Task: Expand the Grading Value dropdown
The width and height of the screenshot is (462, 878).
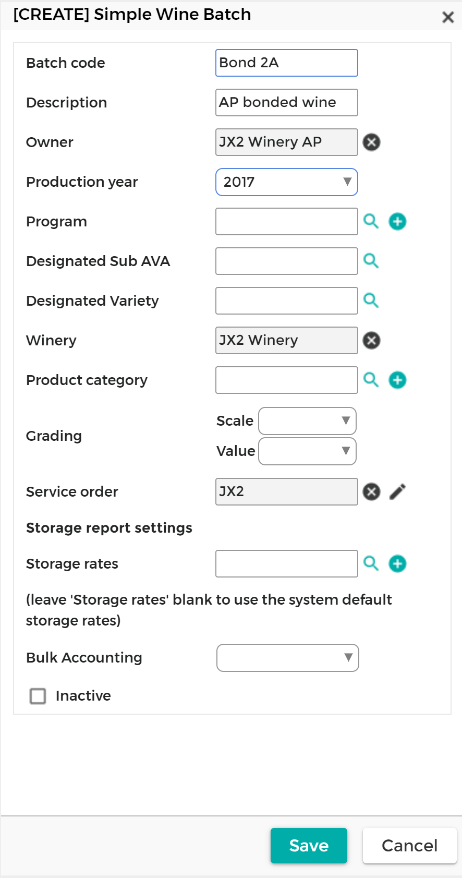Action: click(307, 451)
